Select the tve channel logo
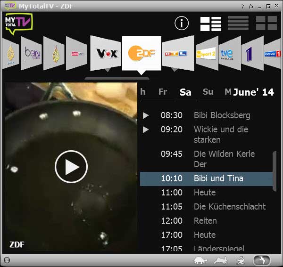 [227, 54]
